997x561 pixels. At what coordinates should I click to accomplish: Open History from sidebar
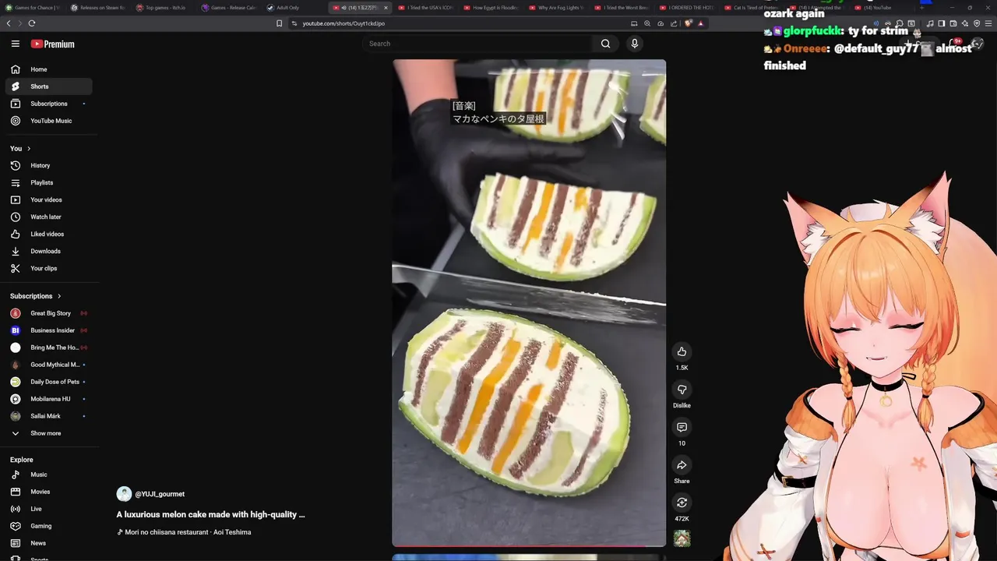[48, 165]
